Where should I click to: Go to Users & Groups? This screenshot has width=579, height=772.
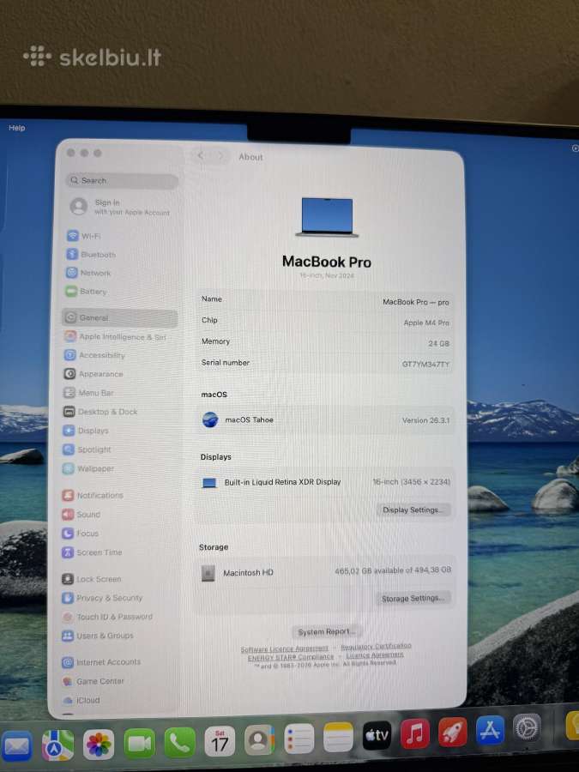(x=98, y=636)
